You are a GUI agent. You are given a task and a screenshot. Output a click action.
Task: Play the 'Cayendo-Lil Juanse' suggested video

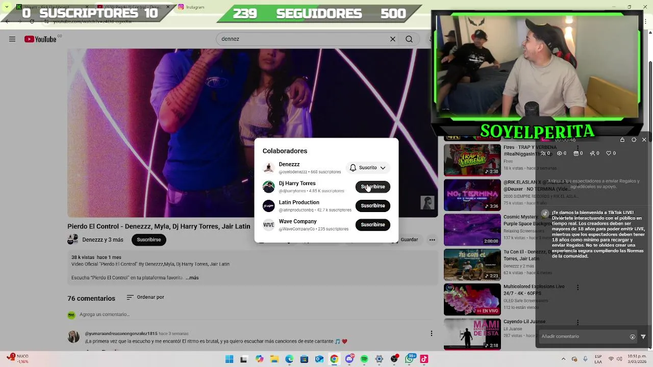tap(472, 334)
